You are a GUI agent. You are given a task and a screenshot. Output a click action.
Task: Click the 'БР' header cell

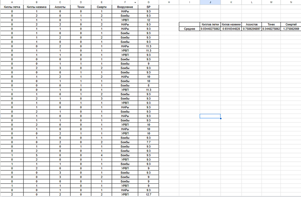coord(148,7)
